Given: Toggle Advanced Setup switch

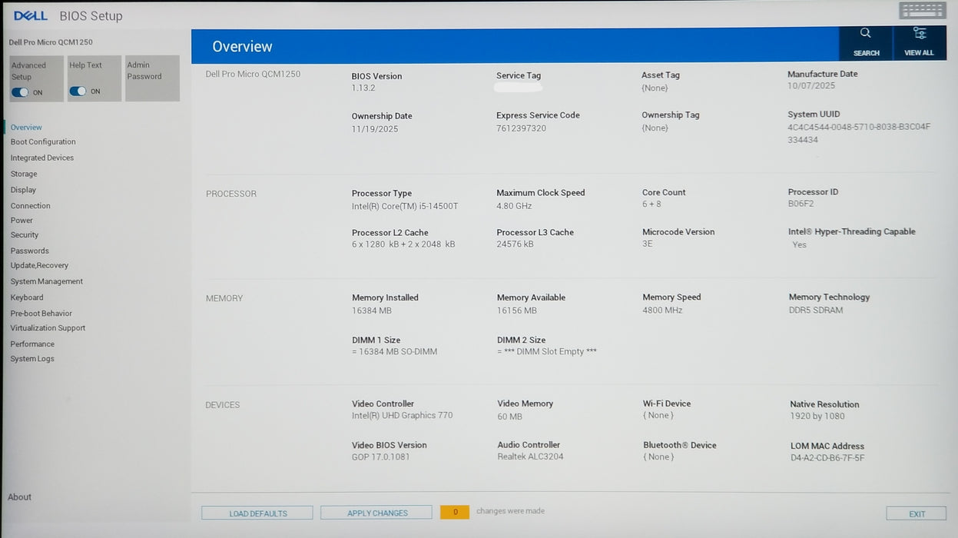Looking at the screenshot, I should (19, 92).
